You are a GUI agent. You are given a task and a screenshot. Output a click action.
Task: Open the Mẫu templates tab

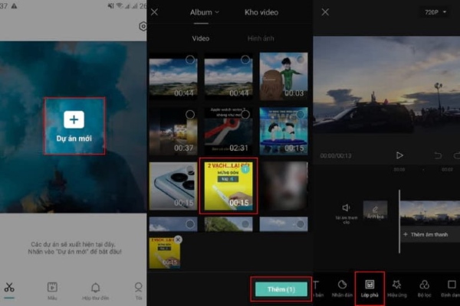click(52, 291)
